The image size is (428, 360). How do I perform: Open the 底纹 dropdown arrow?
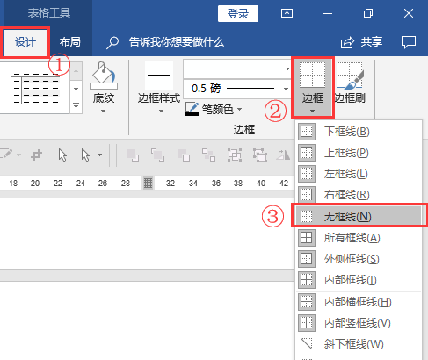click(103, 111)
